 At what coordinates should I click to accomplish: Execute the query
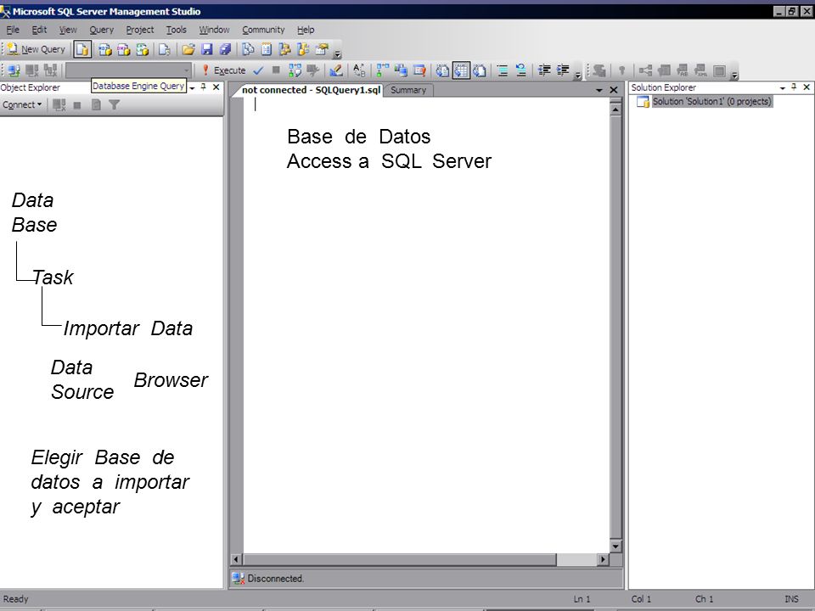click(223, 70)
